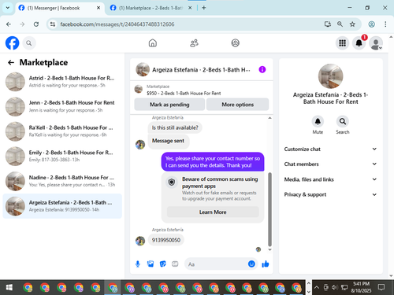
Task: Go back in browser history
Action: [x=9, y=24]
